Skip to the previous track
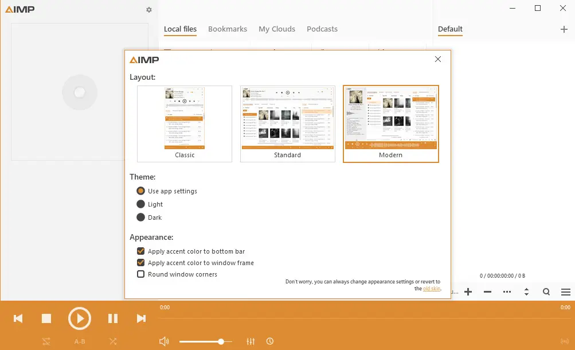Screen dimensions: 575x350 (18, 318)
